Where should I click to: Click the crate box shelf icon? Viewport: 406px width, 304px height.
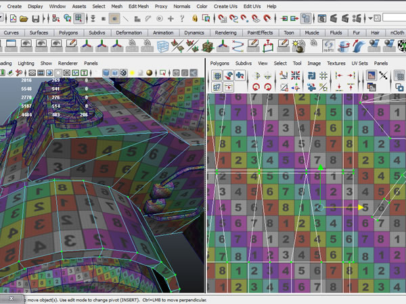208,46
